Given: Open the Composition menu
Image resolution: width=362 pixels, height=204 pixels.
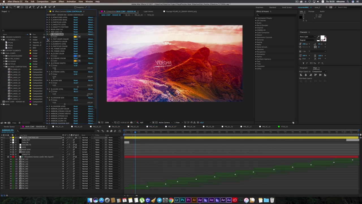Looking at the screenshot, I should pos(42,1).
